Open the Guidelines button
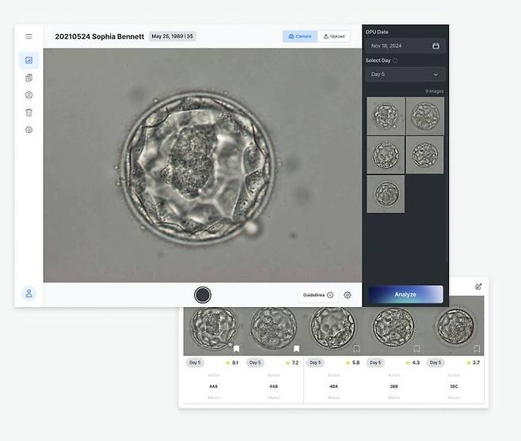This screenshot has width=521, height=441. click(318, 295)
